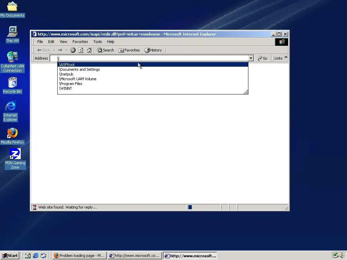Select \Inetpub autocomplete suggestion
The width and height of the screenshot is (347, 260).
point(153,74)
